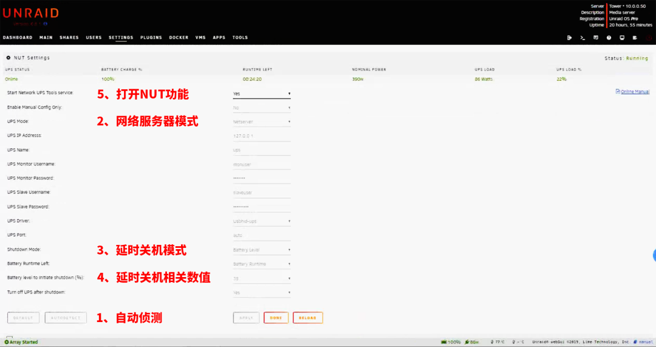Click the red alert power icon
The width and height of the screenshot is (656, 347).
coord(649,38)
